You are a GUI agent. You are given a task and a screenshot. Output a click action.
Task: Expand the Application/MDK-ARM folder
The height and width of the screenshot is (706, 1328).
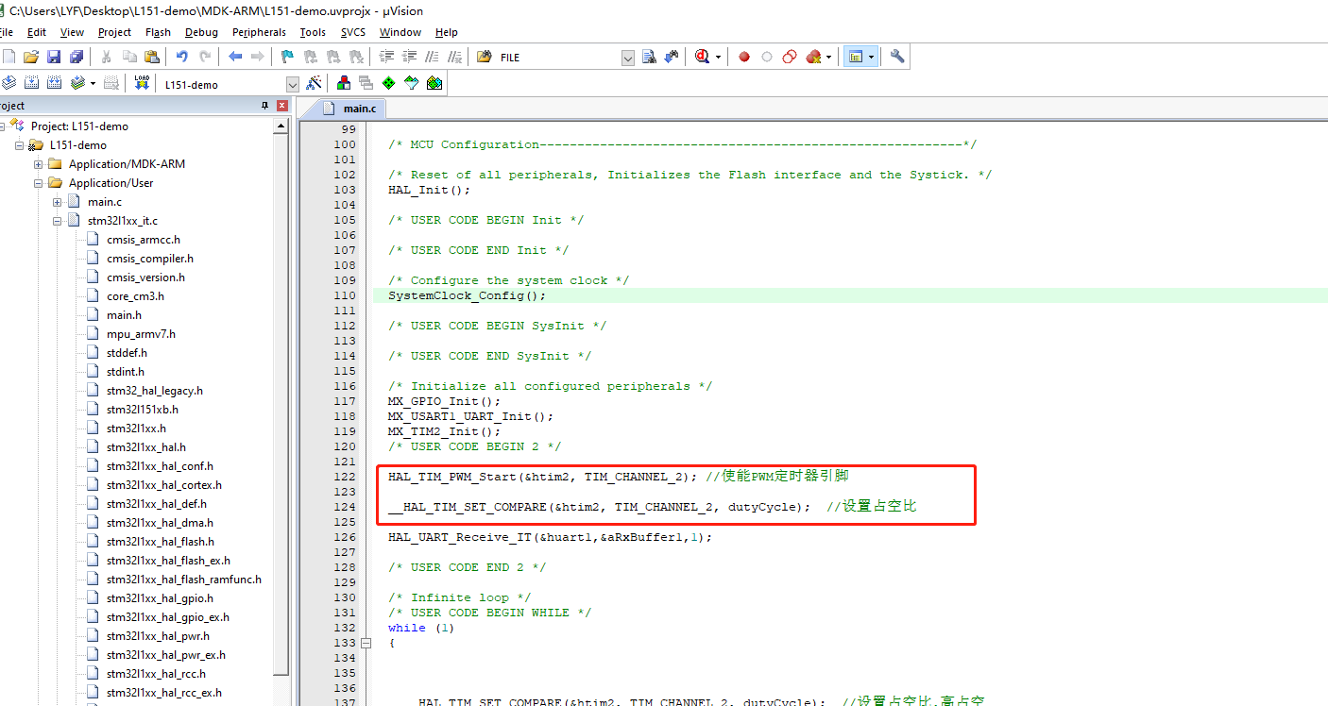(x=39, y=163)
